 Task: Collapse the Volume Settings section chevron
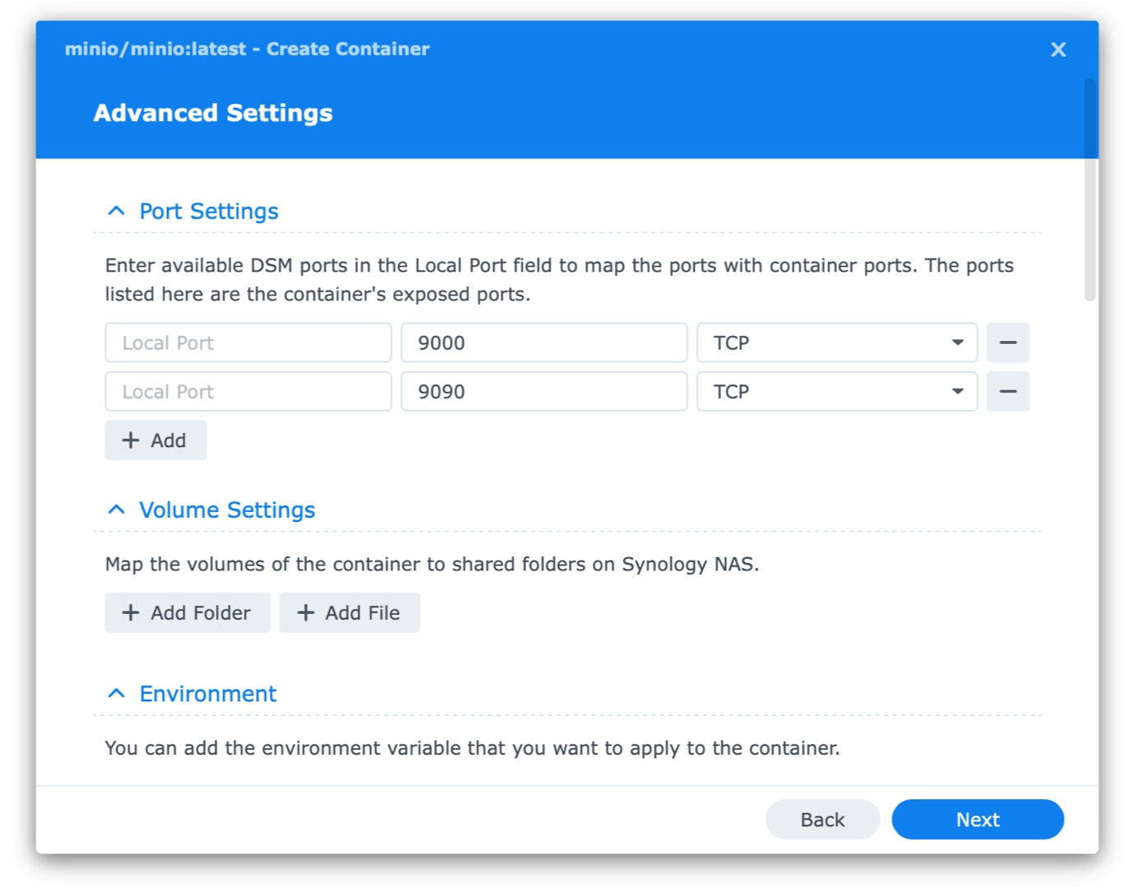click(x=117, y=510)
